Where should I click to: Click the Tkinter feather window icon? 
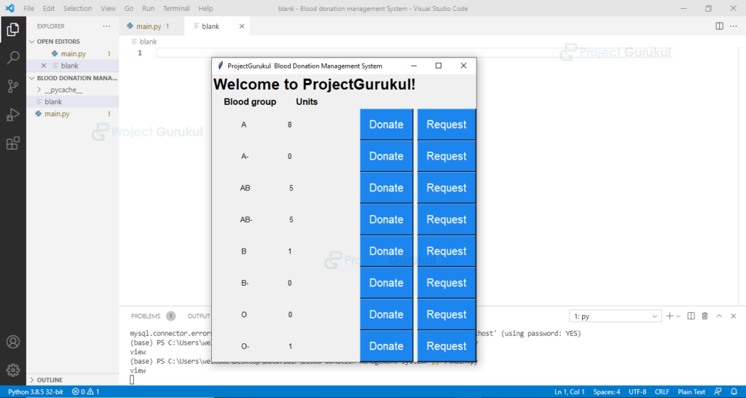[220, 66]
